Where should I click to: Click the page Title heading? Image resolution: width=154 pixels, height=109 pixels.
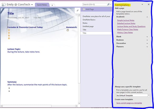tap(11, 13)
